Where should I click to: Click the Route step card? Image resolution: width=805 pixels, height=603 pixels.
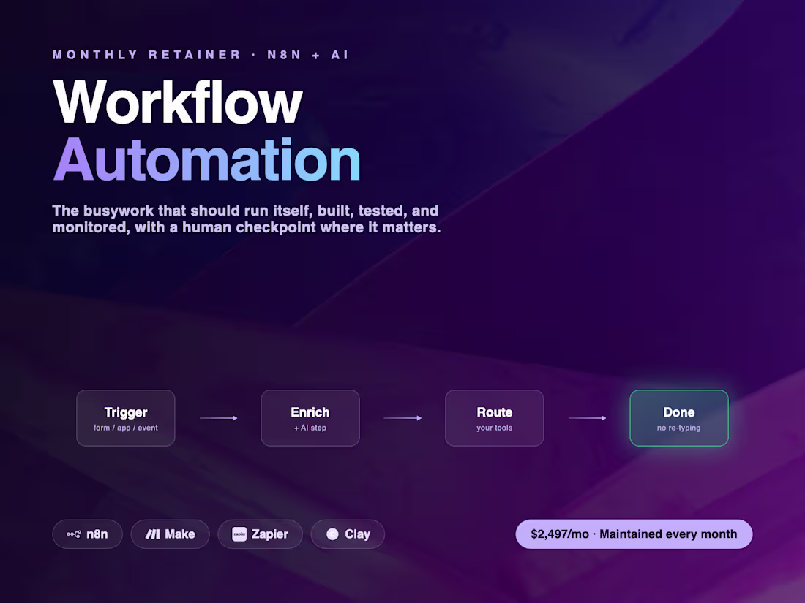point(495,418)
